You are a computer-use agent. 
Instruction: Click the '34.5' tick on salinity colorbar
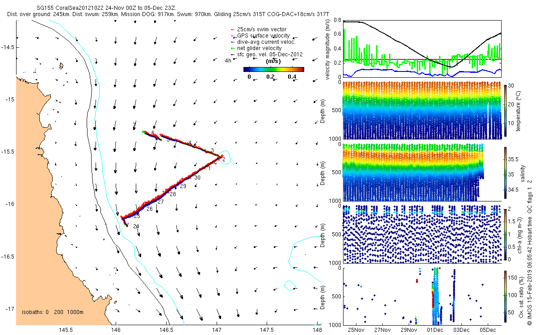click(514, 190)
